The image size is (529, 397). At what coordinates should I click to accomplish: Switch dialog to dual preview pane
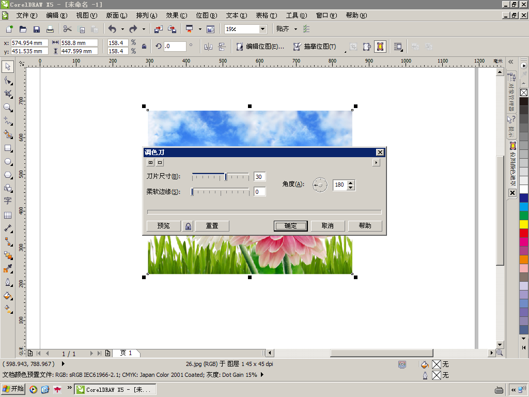150,162
